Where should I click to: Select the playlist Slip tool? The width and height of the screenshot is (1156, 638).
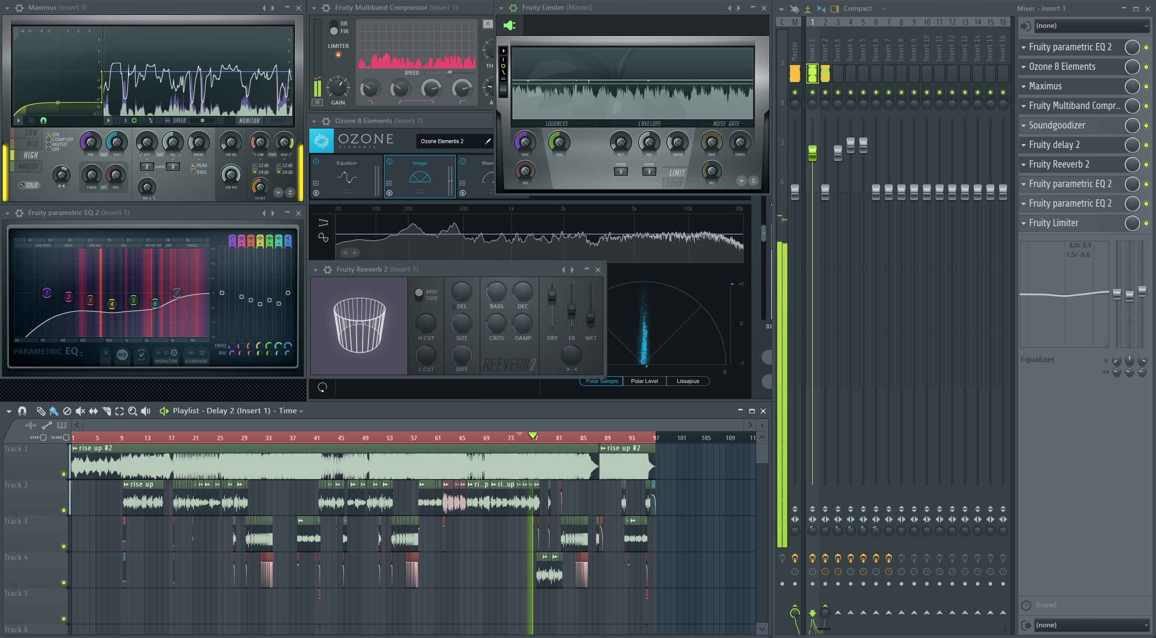[93, 411]
